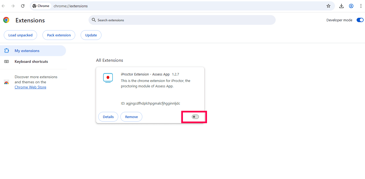Viewport: 365px width, 179px height.
Task: Select My extensions in the sidebar
Action: (27, 51)
